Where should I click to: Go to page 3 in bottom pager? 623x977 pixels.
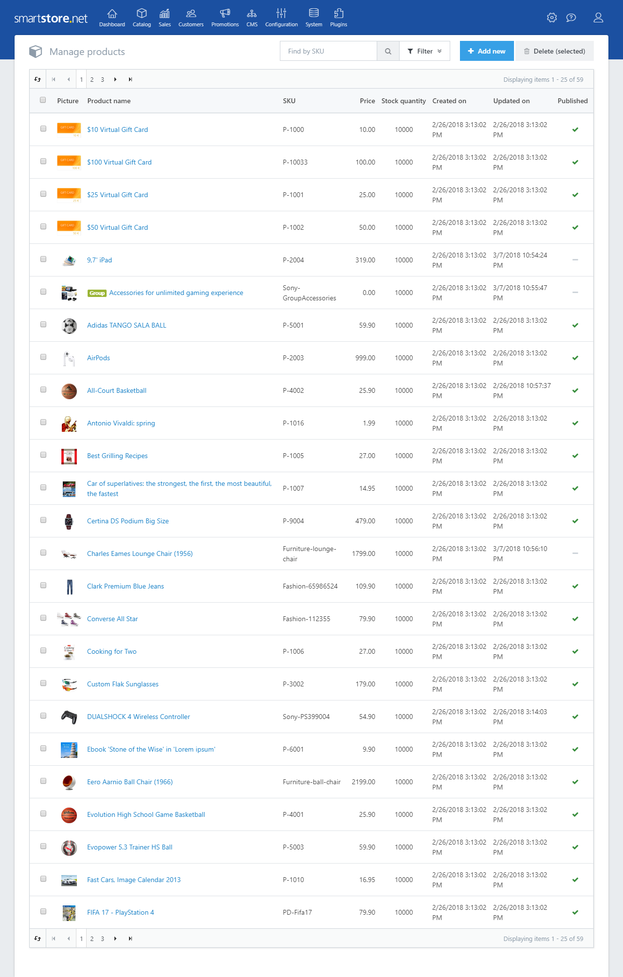103,939
